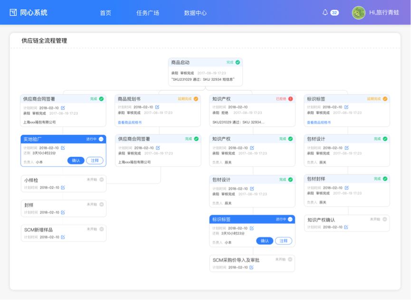Viewport: 411px width, 300px height.
Task: Select the SCM新增样品 card title
Action: [x=38, y=230]
